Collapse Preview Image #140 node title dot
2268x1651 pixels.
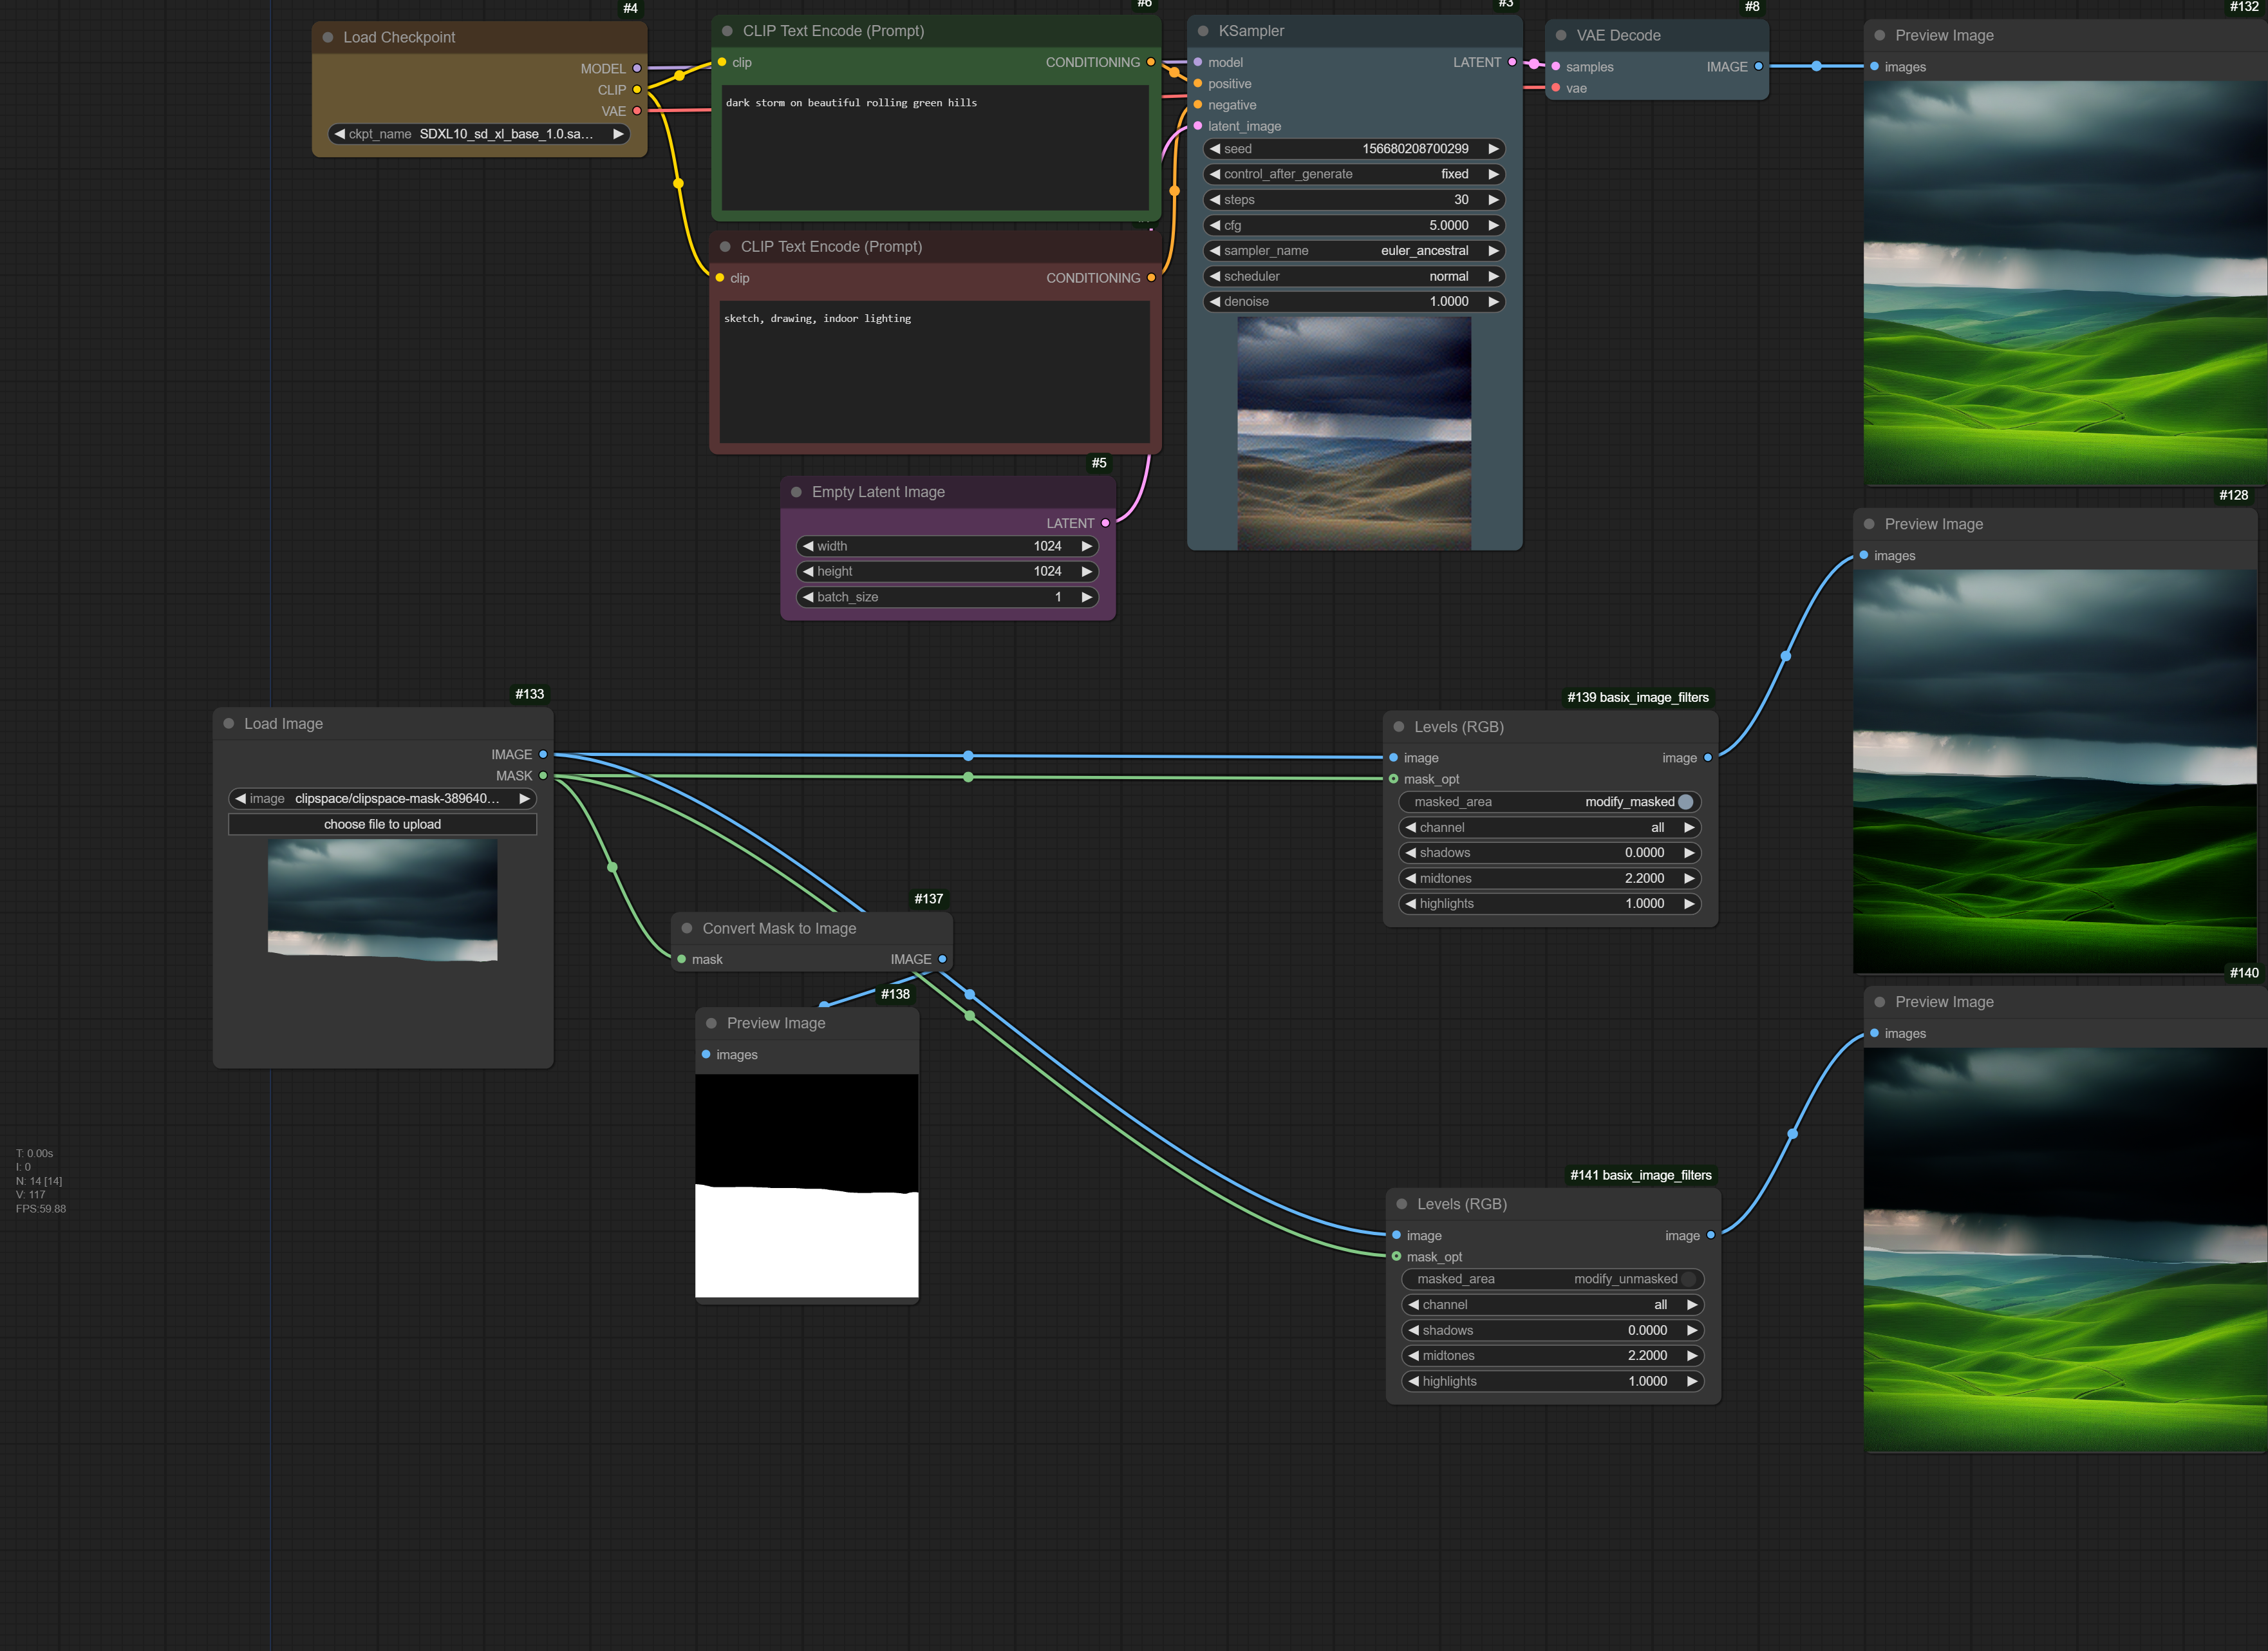1880,1002
